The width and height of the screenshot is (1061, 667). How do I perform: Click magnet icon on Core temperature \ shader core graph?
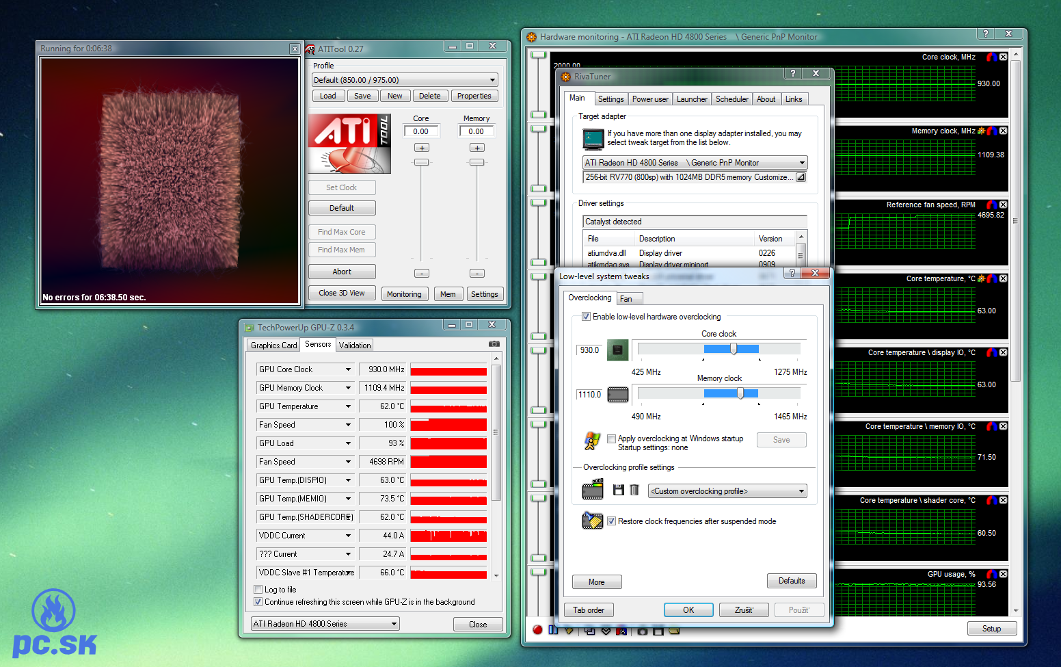coord(992,500)
